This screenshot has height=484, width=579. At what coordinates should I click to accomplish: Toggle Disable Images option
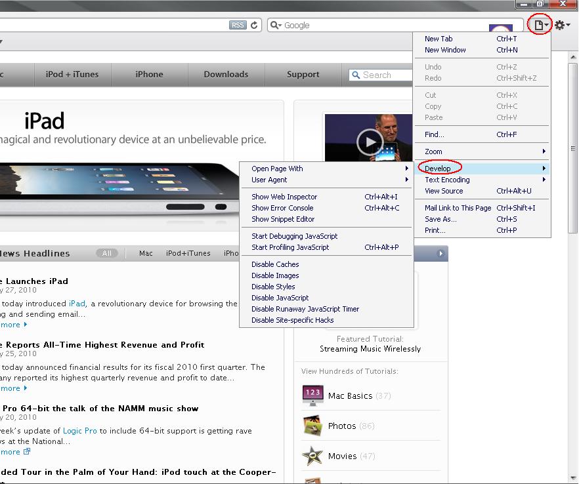click(x=275, y=275)
